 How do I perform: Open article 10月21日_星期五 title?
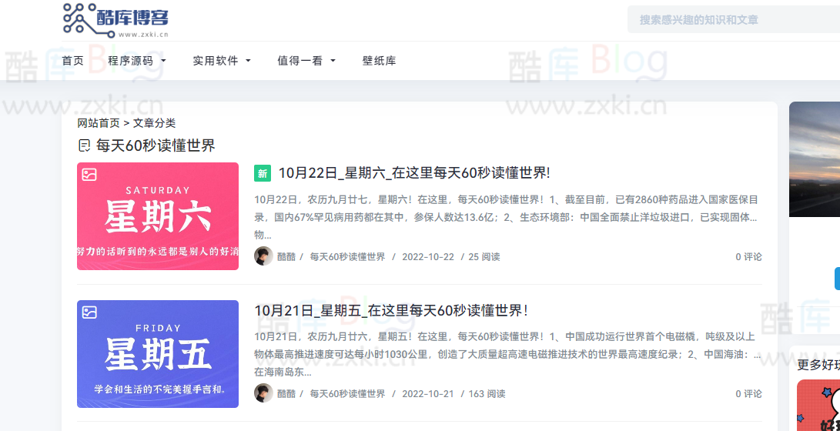pyautogui.click(x=391, y=310)
